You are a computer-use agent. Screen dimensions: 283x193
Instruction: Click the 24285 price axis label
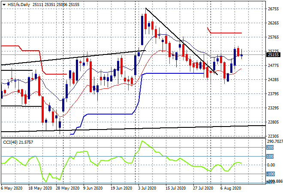[273, 79]
